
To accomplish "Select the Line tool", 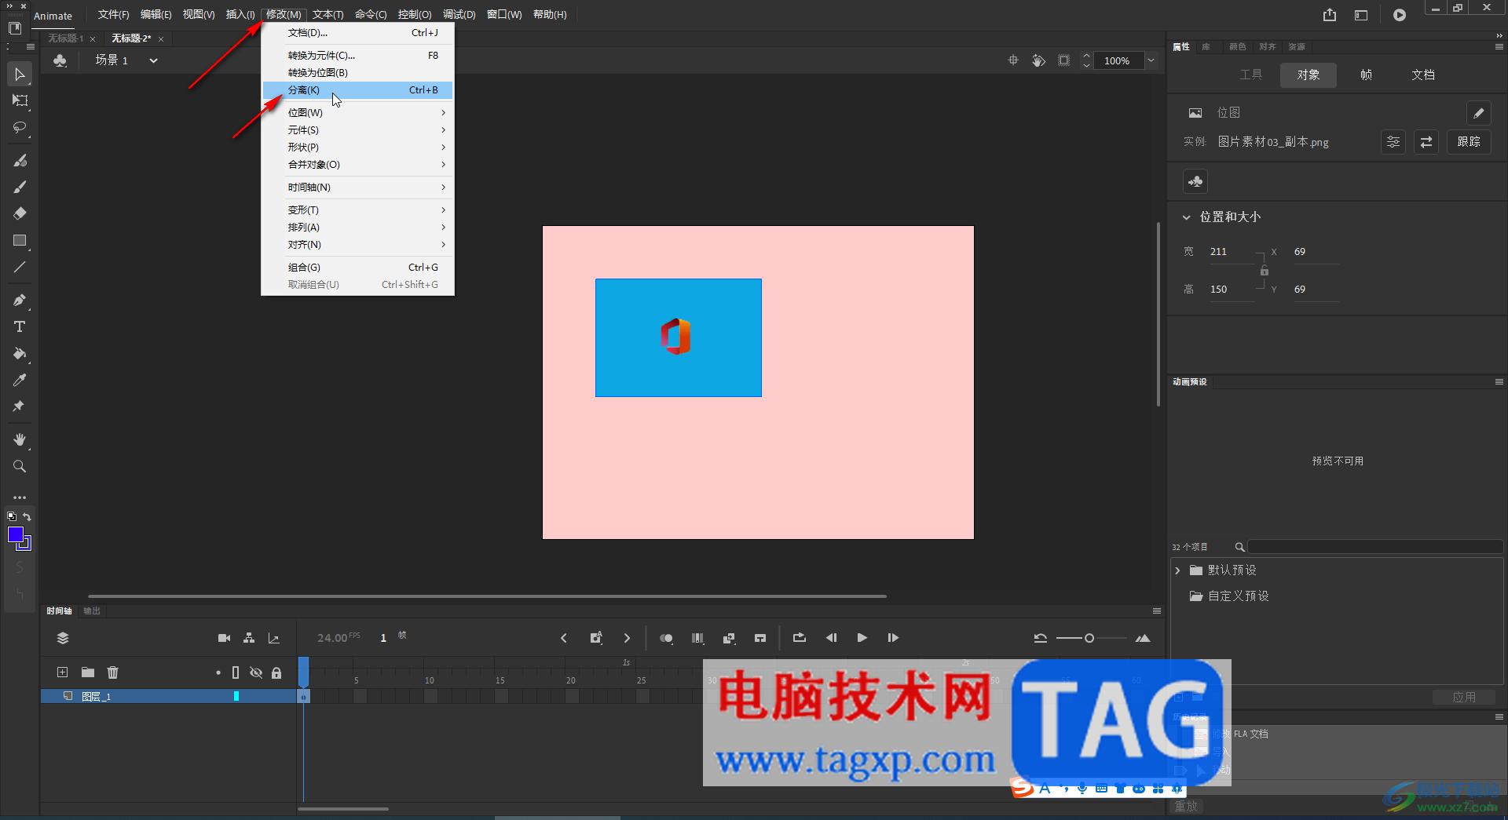I will [20, 267].
